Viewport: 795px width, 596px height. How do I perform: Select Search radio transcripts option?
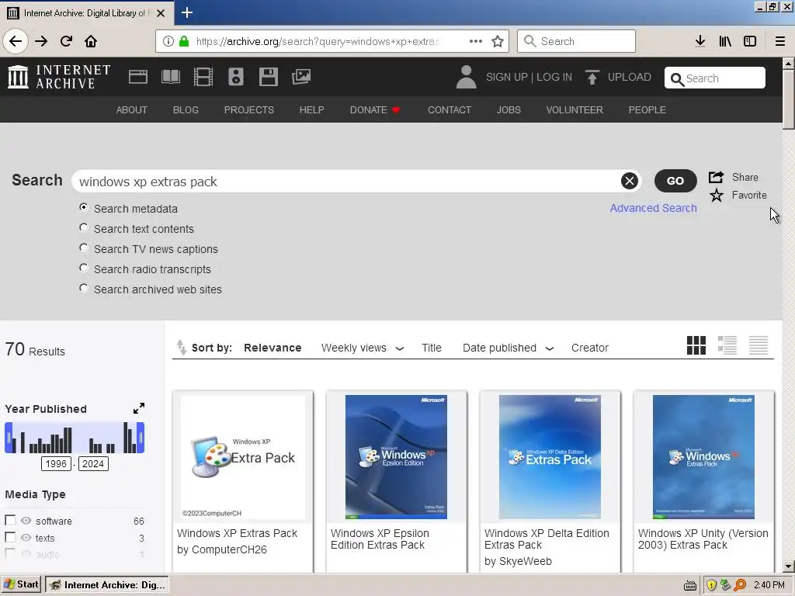tap(84, 268)
